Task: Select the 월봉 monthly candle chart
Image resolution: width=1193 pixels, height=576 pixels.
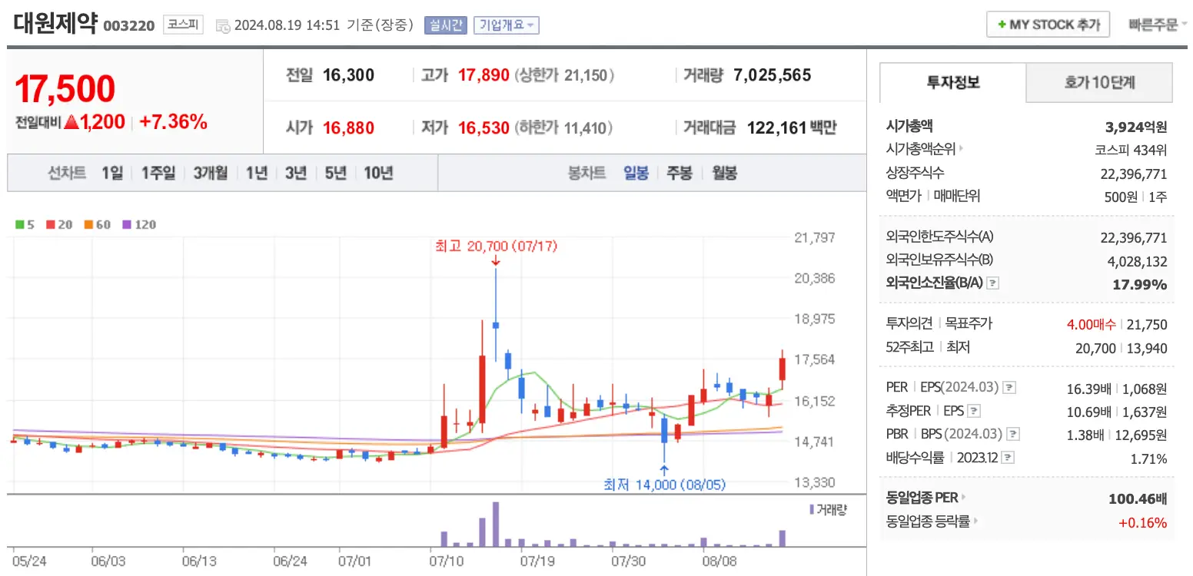Action: (x=723, y=173)
